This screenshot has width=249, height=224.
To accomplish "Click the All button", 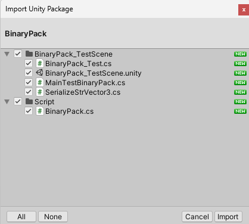I will [21, 216].
